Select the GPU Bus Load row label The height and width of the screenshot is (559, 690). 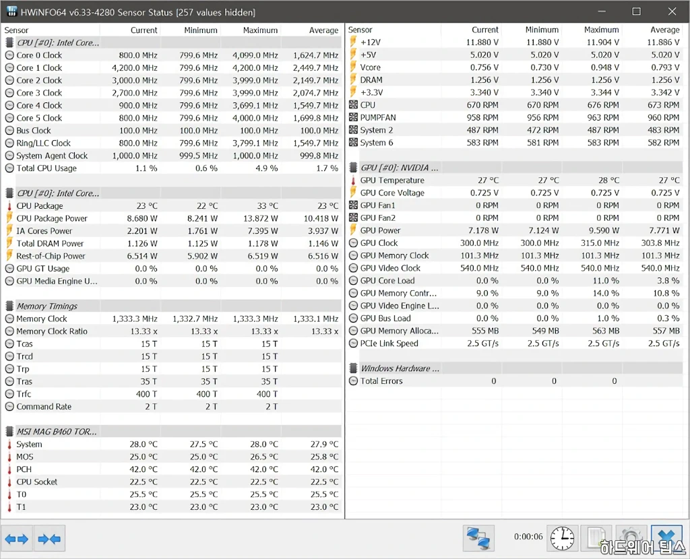point(385,319)
